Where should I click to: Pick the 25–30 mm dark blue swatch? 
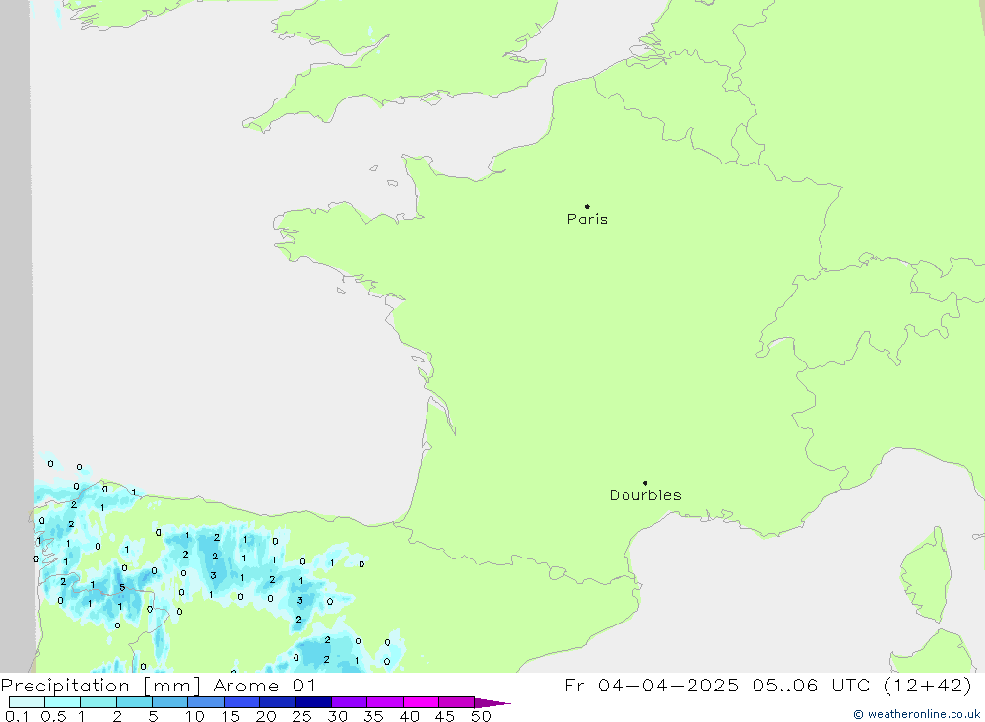coord(313,702)
